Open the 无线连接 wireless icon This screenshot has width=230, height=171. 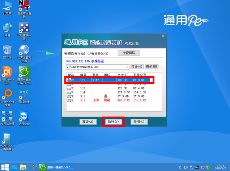coord(24,94)
